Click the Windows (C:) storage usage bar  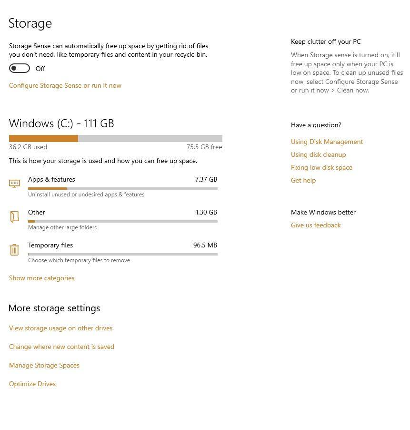coord(115,139)
